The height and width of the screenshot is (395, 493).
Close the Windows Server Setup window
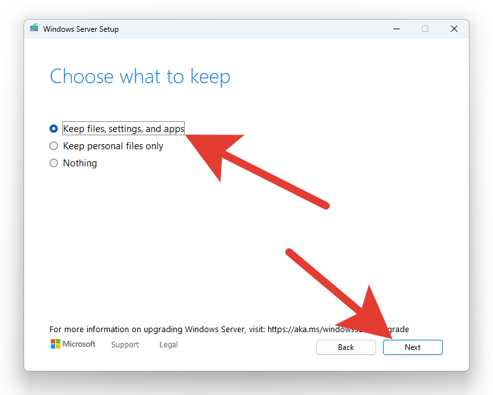tap(454, 29)
